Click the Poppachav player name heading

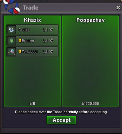91,20
